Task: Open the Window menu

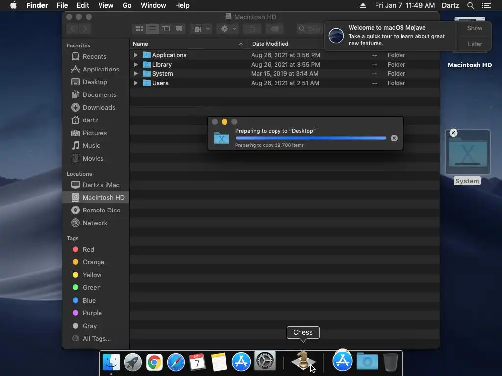Action: coord(153,5)
